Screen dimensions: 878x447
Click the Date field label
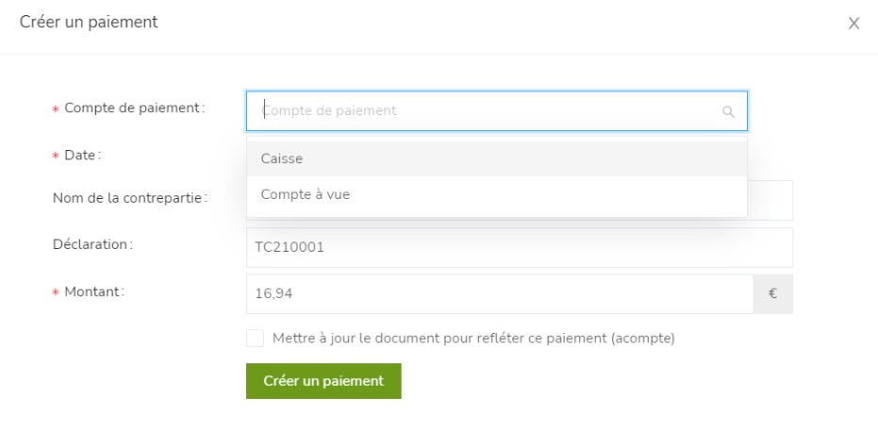tap(82, 155)
